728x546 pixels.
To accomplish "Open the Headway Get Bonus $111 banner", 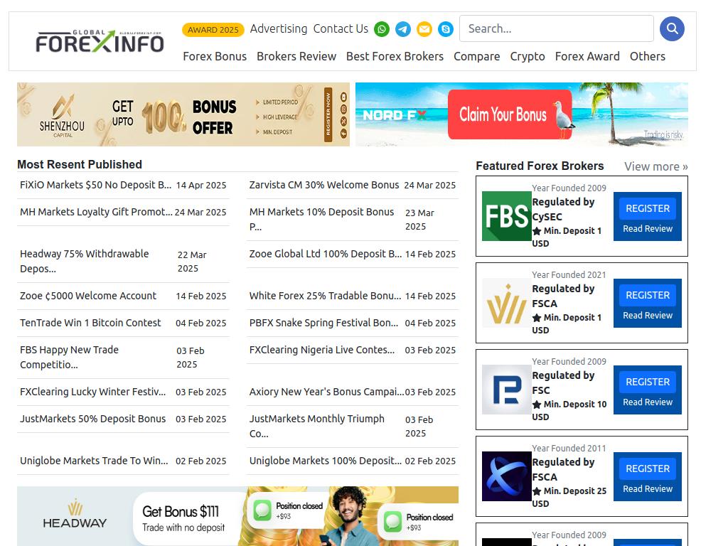I will (237, 516).
